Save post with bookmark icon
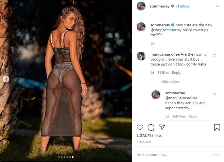224x162 pixels. click(x=217, y=127)
